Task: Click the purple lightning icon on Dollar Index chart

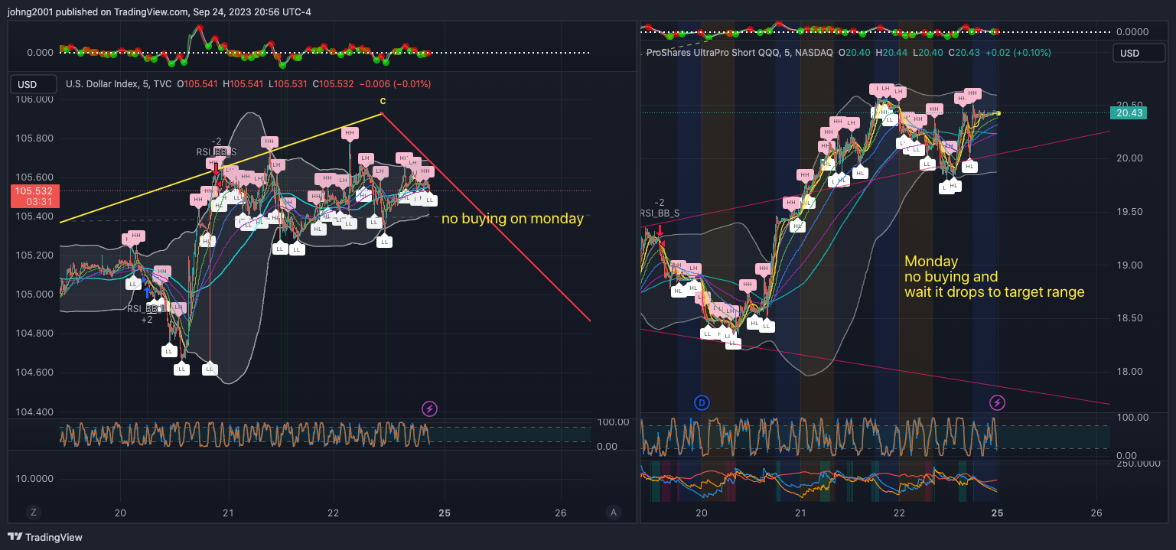Action: tap(430, 409)
